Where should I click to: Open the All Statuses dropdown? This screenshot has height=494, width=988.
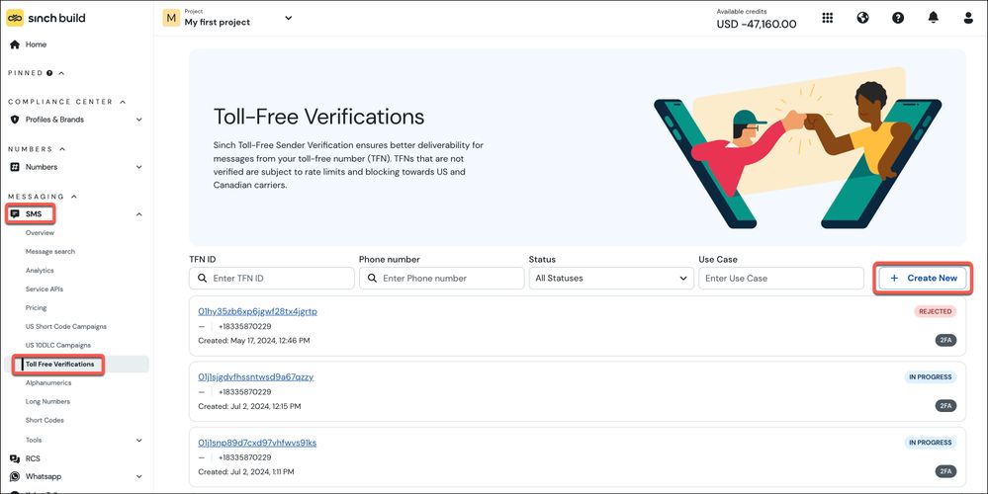coord(611,279)
